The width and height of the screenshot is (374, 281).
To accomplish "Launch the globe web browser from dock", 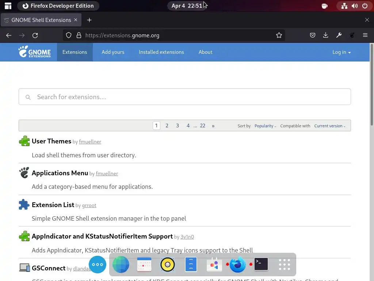I will pos(121,265).
